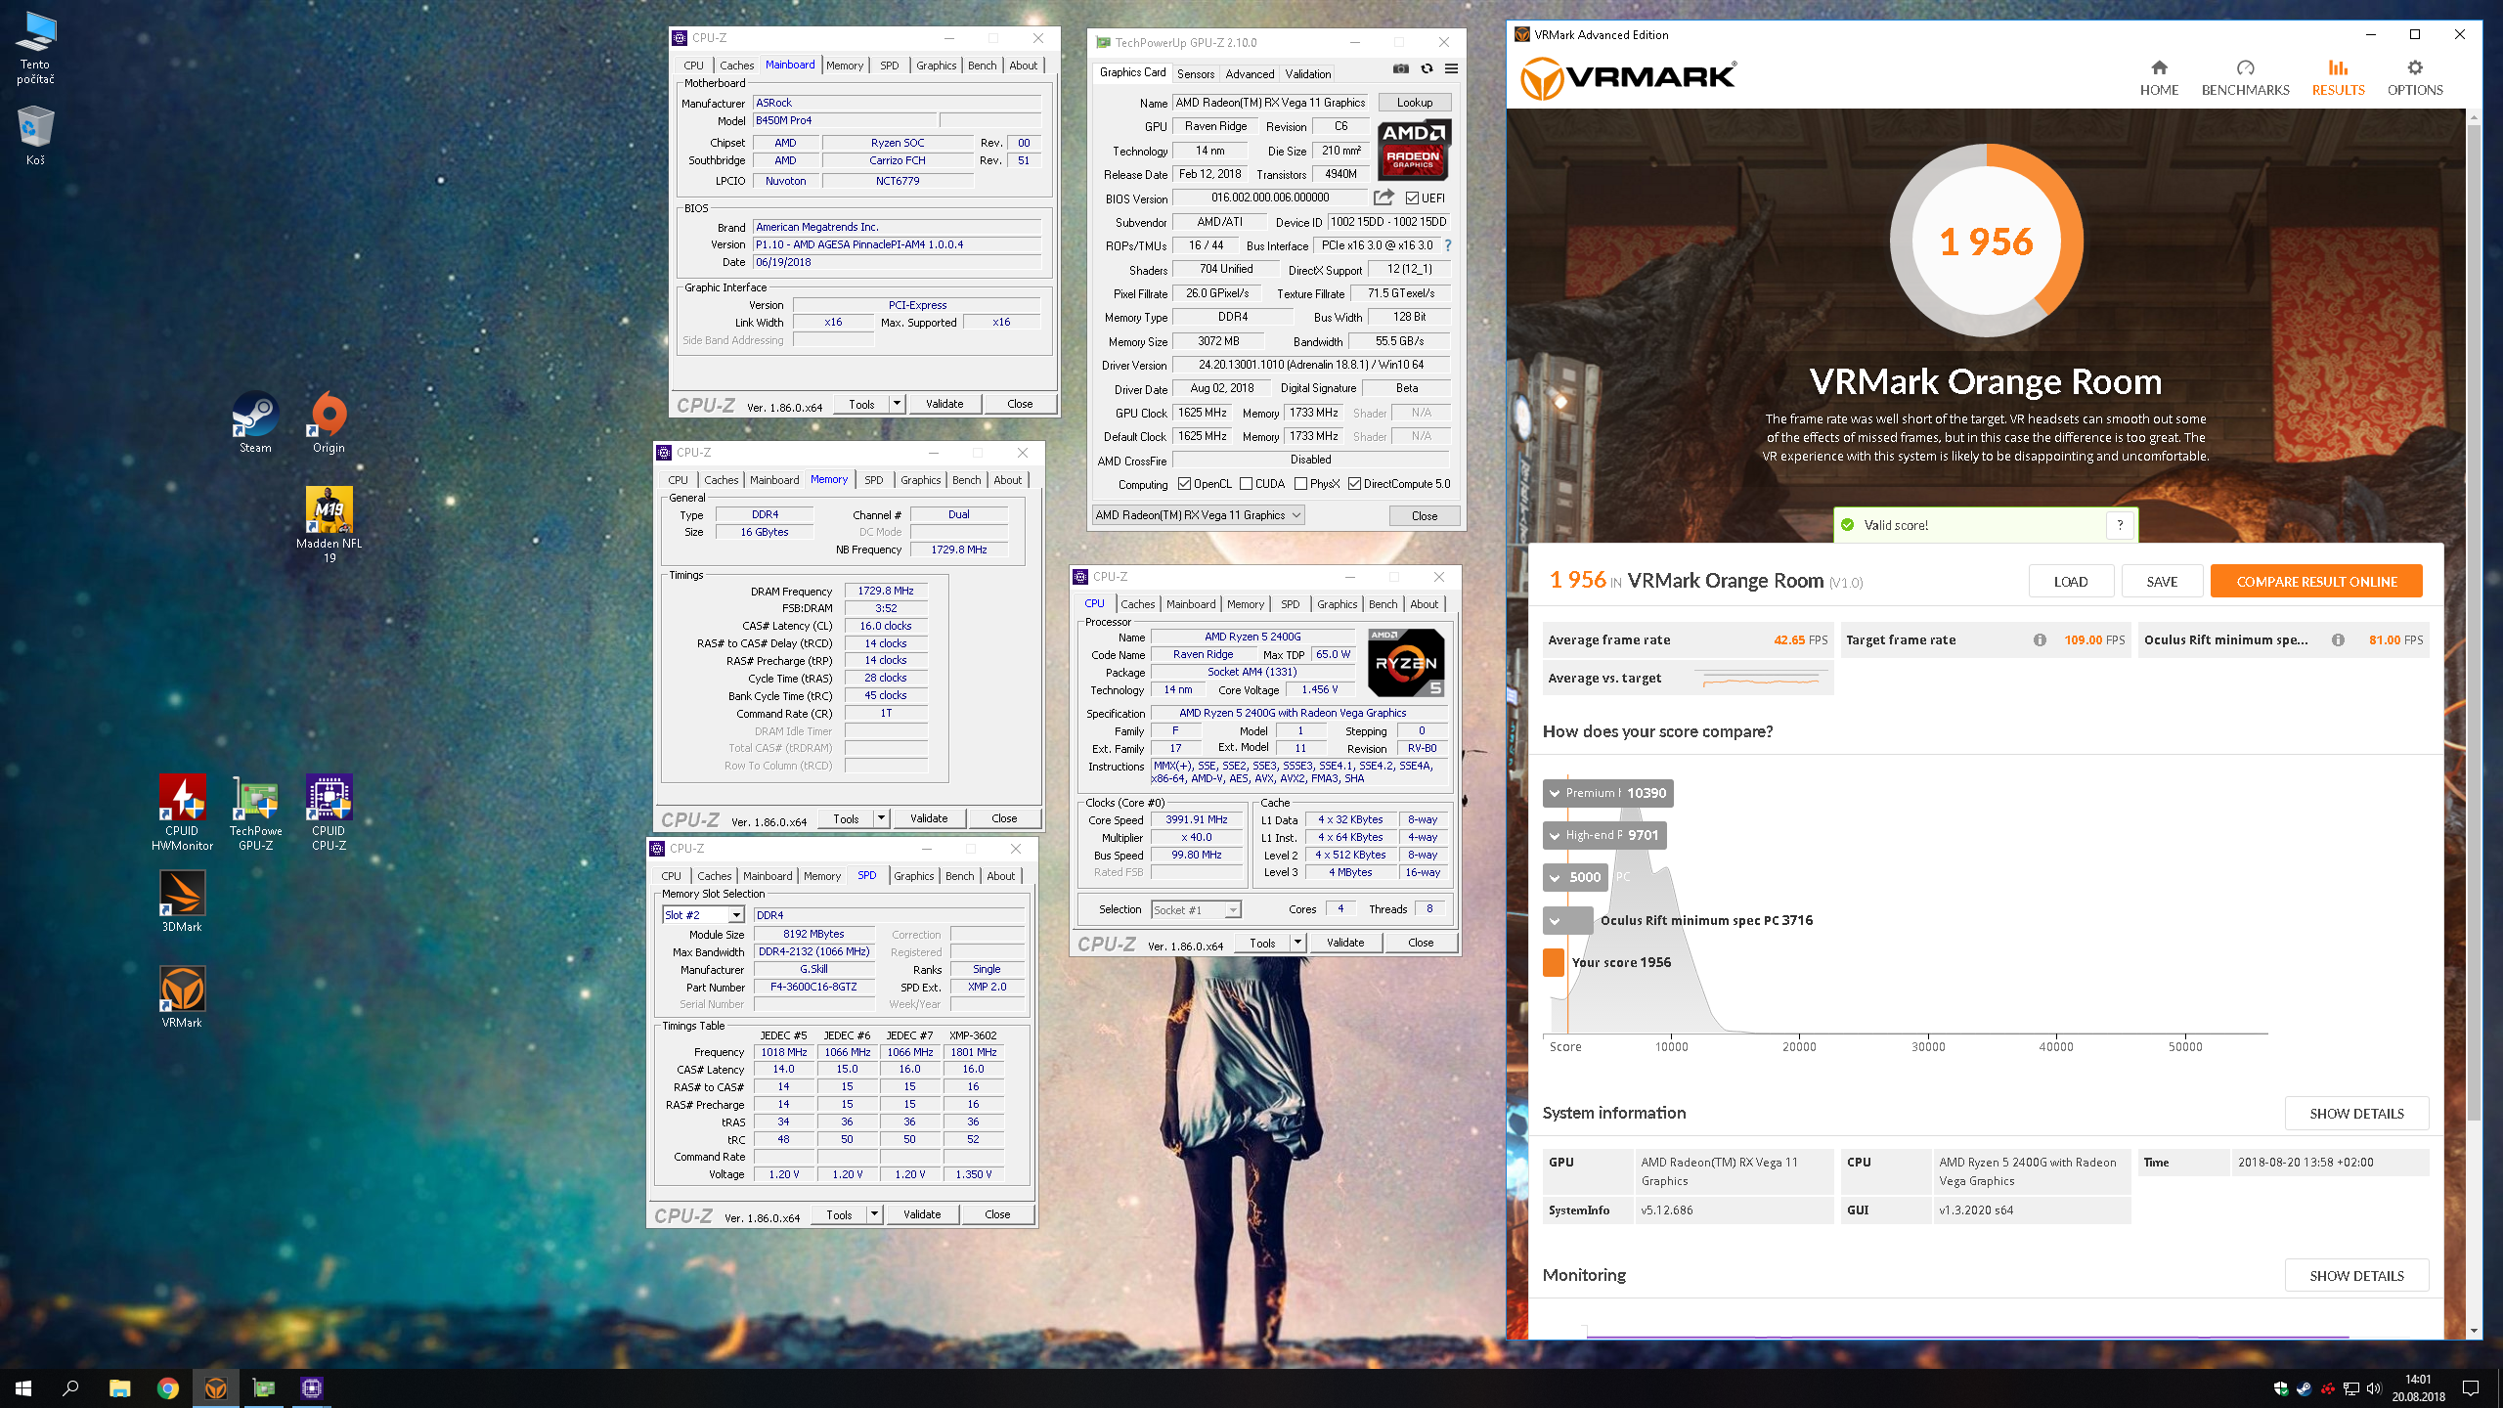The width and height of the screenshot is (2503, 1408).
Task: Click the SAVE button in VRMark
Action: click(2162, 581)
